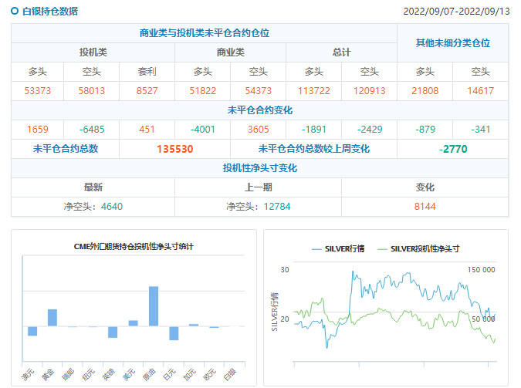Click the 白银持仓数据 title
Viewport: 521px width, 388px height.
pyautogui.click(x=49, y=12)
